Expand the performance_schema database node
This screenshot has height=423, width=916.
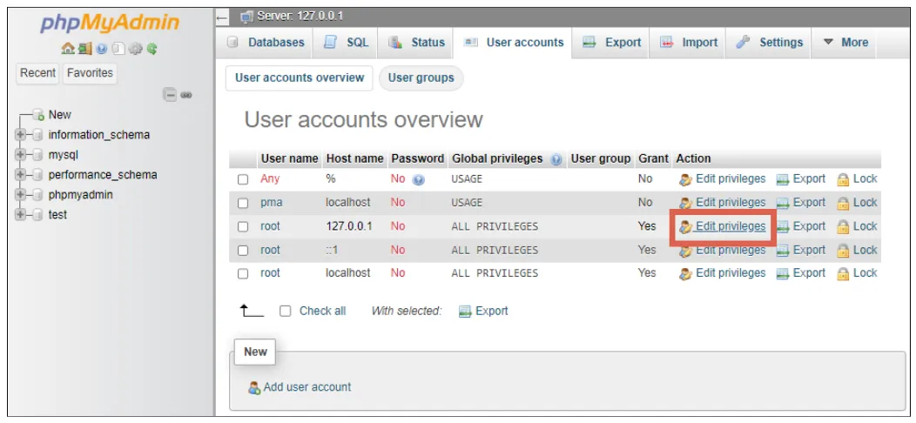[21, 175]
